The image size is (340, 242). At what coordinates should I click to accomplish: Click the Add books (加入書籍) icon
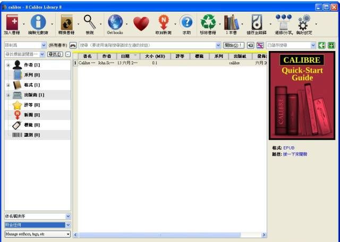[12, 23]
